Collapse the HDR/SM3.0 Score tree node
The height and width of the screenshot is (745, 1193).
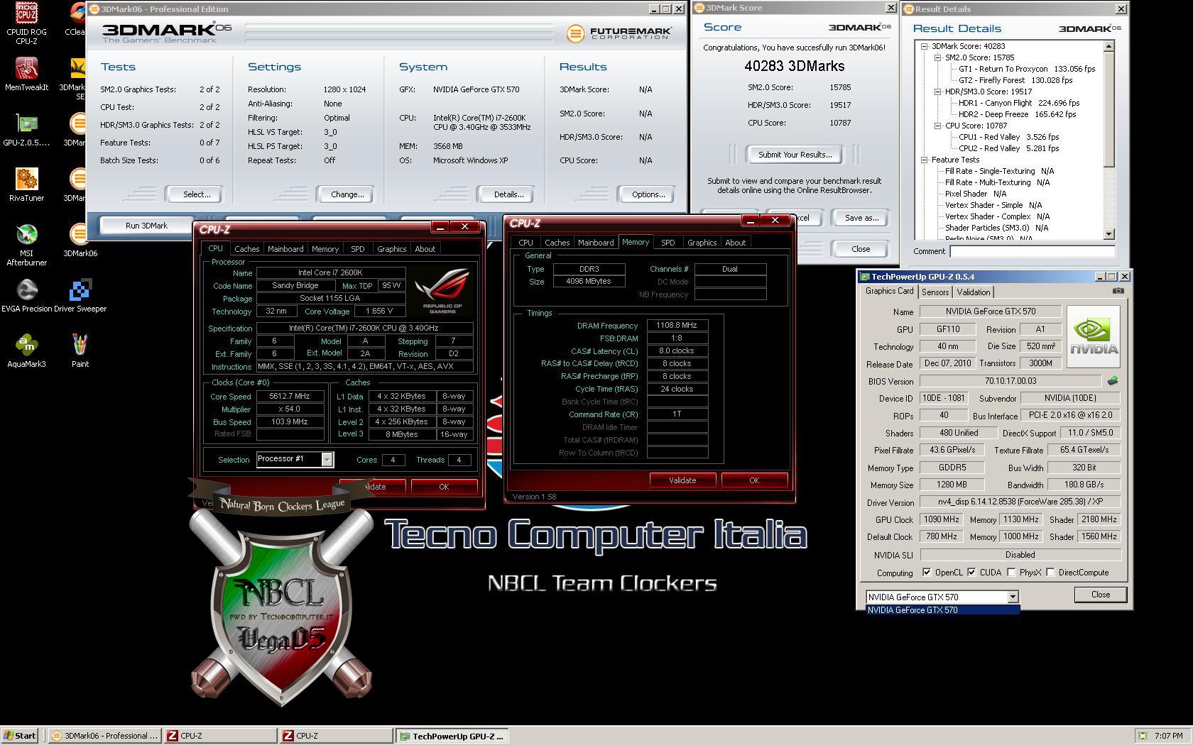(937, 92)
